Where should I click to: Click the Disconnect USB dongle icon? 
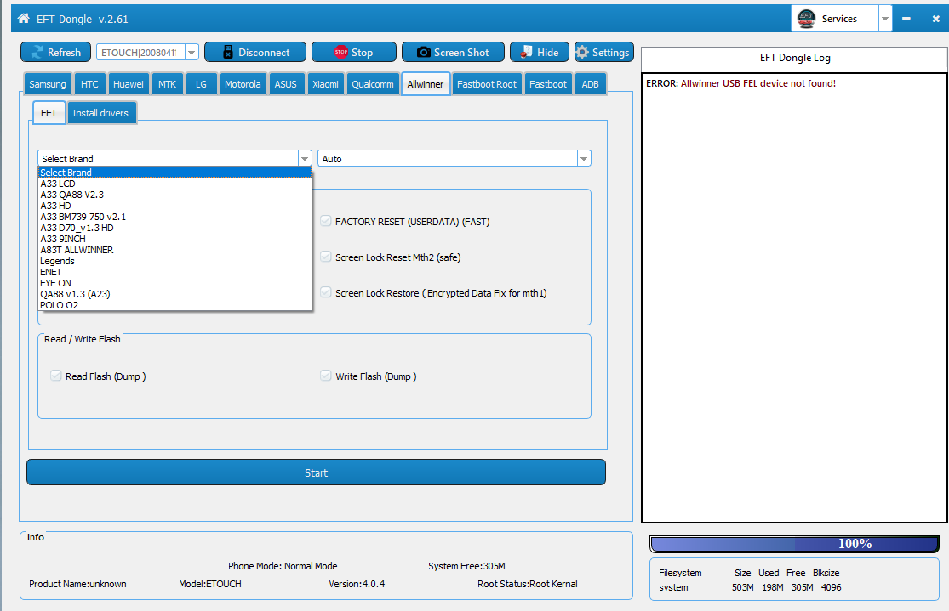[227, 52]
